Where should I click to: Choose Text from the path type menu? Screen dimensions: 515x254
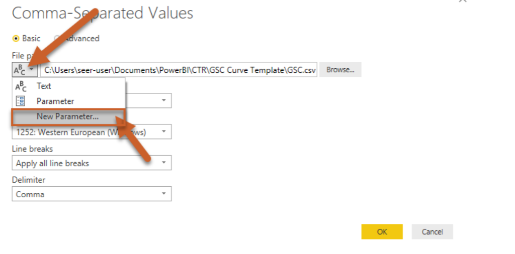point(44,86)
